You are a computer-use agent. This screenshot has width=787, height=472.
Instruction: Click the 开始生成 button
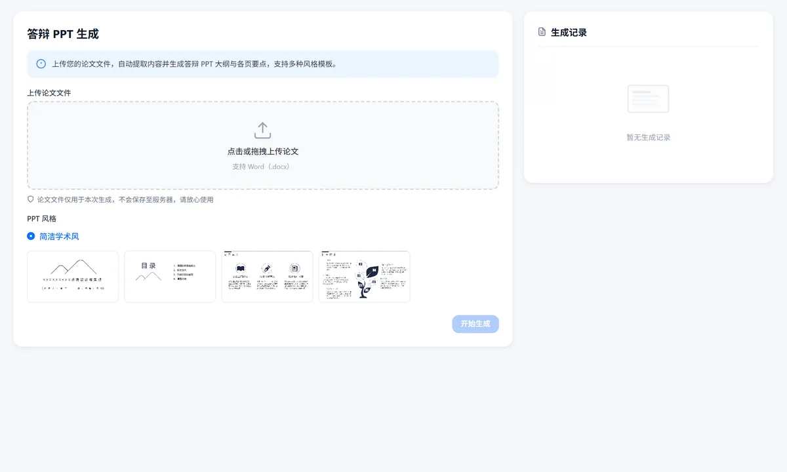[475, 324]
